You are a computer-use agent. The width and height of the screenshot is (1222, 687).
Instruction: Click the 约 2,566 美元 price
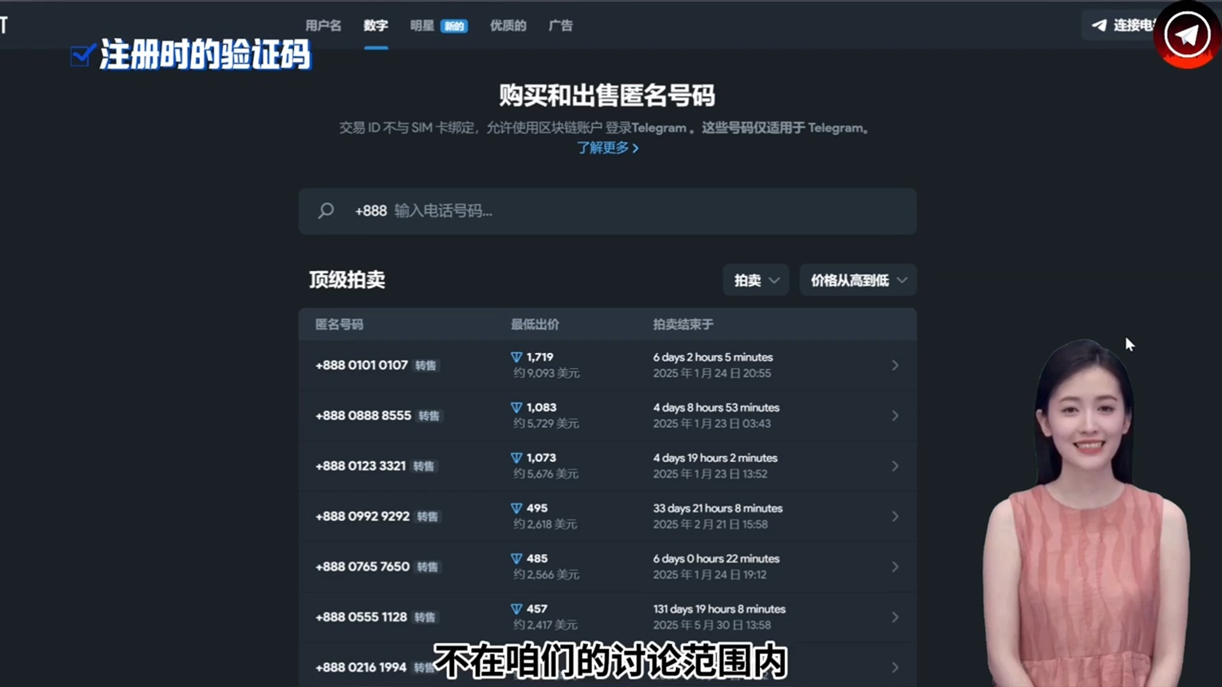coord(546,574)
